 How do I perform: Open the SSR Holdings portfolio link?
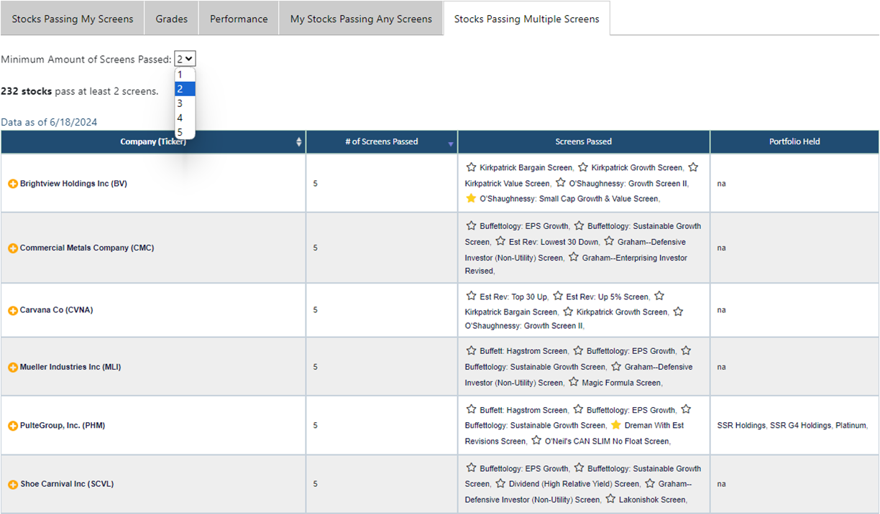741,426
